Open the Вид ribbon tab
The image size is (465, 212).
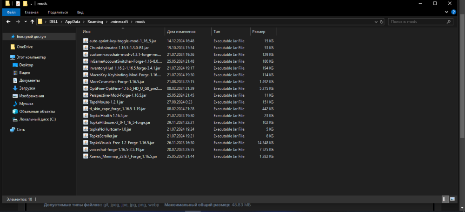(80, 12)
